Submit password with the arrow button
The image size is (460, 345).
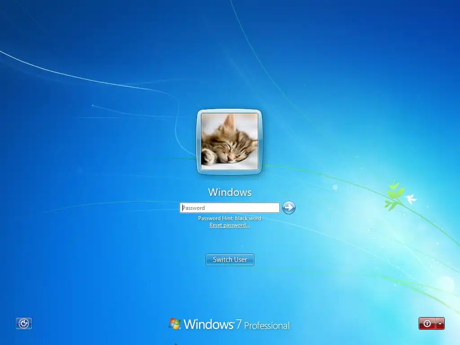pyautogui.click(x=289, y=208)
